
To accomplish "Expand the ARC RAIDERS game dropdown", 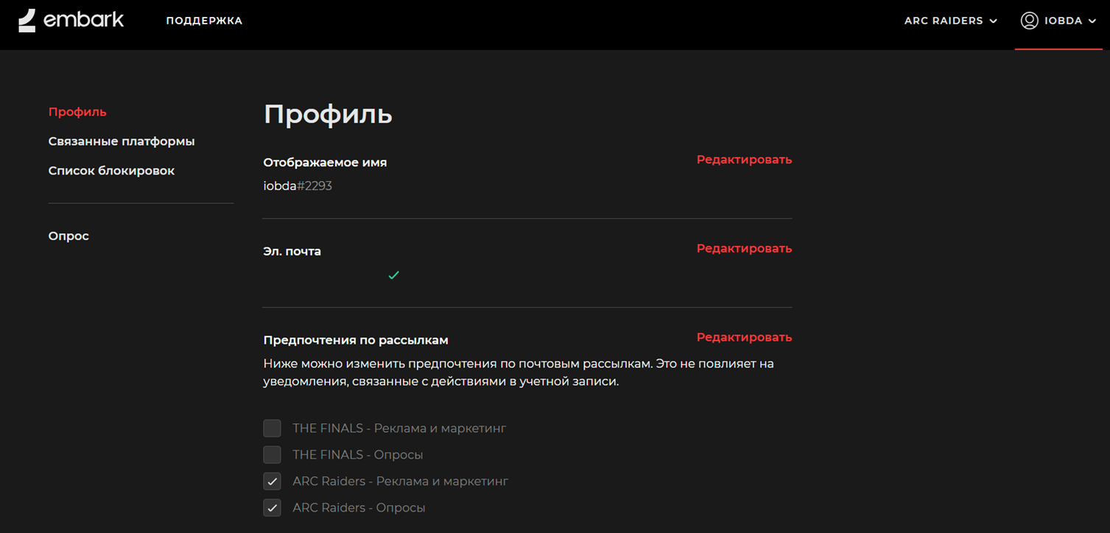I will [x=950, y=21].
